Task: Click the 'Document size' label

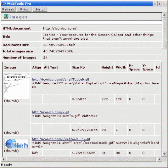Action: 16,45
